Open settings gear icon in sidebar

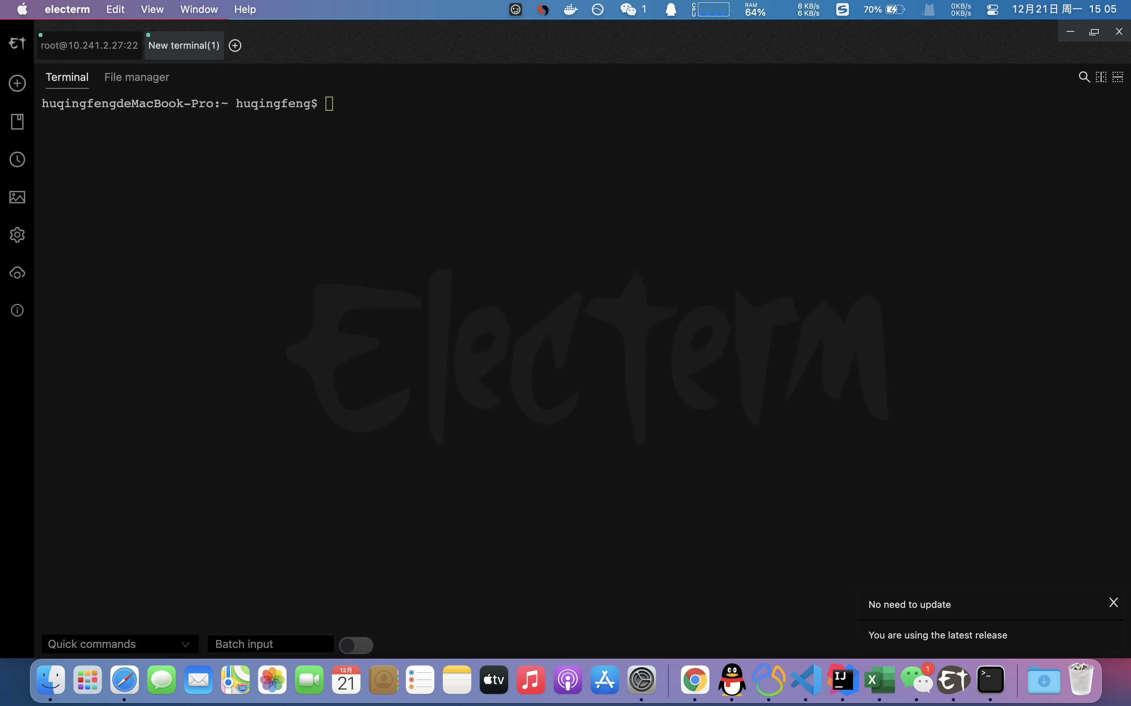tap(17, 235)
